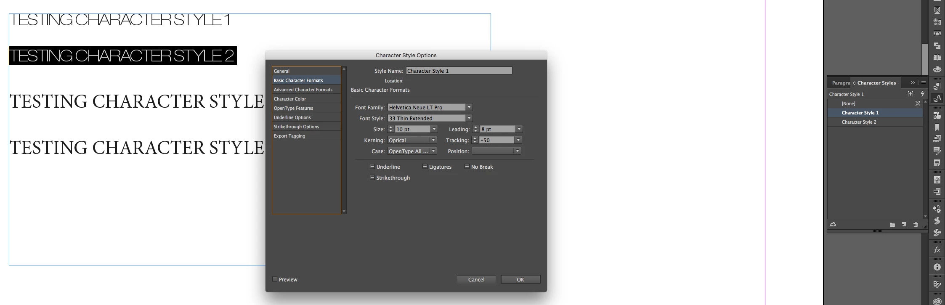Collapse the panel with double-arrow icon

pos(913,83)
